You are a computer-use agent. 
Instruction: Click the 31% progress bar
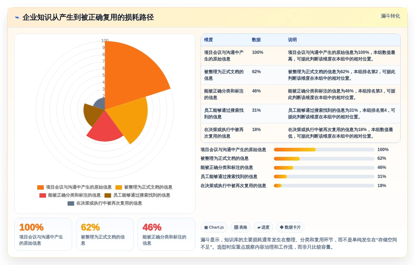coord(324,177)
